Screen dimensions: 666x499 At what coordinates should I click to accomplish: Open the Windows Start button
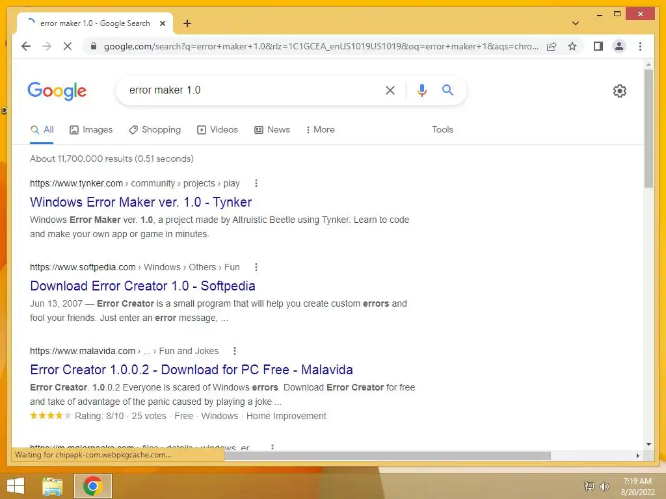point(16,486)
